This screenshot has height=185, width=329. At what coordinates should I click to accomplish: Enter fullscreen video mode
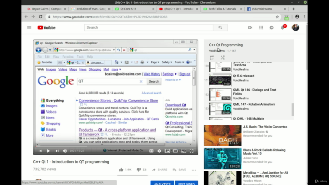point(192,151)
